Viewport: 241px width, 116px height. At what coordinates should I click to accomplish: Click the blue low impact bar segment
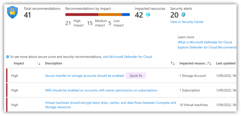[x=126, y=15]
